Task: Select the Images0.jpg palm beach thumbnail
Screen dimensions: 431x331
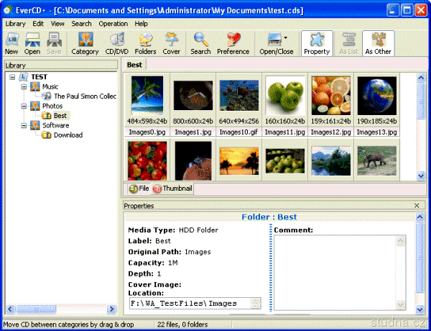Action: pyautogui.click(x=147, y=95)
